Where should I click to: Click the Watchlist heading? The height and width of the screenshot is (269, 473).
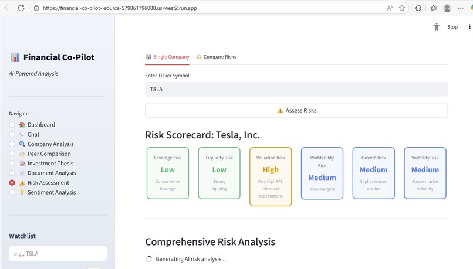pyautogui.click(x=22, y=236)
